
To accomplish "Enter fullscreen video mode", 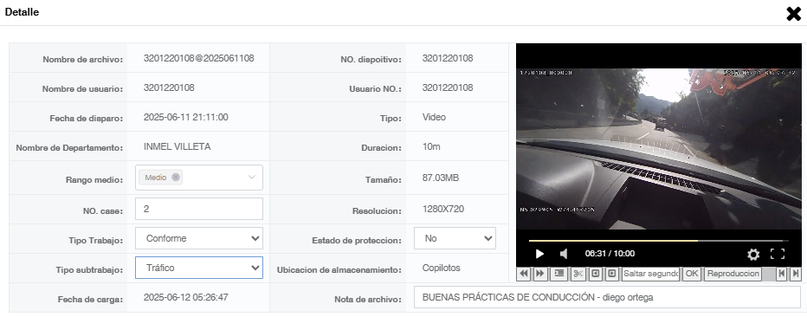I will tap(778, 254).
